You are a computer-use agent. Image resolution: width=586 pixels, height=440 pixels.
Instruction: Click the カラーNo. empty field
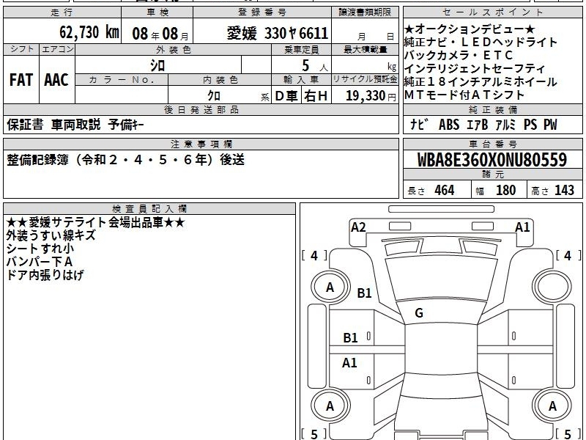(122, 95)
